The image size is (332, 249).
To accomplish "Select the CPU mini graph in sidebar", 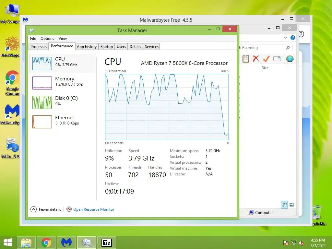I will pos(42,63).
